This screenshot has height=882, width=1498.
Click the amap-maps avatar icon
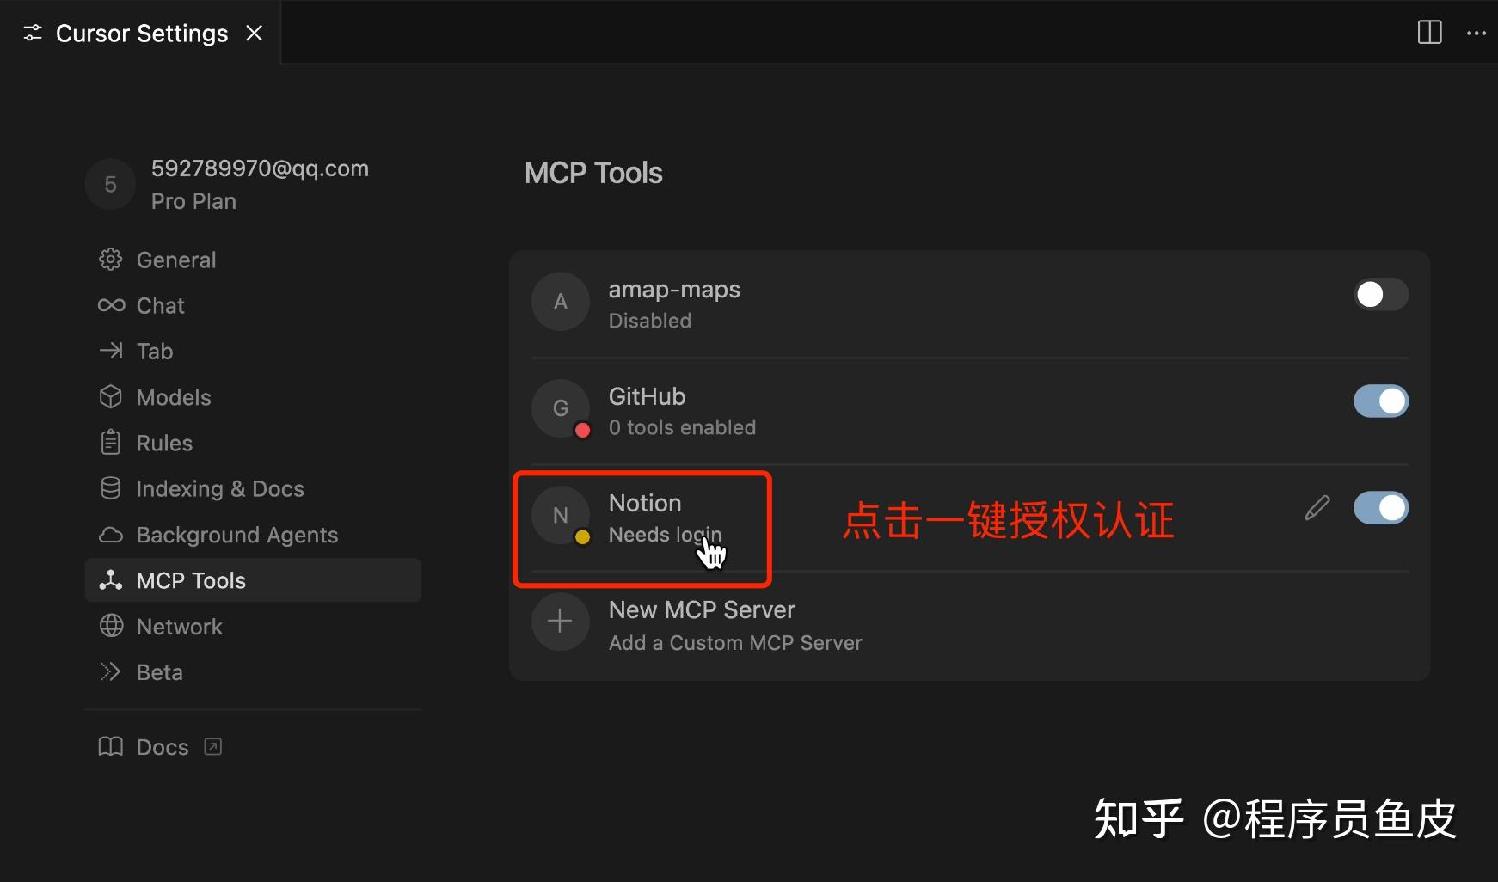pyautogui.click(x=560, y=302)
